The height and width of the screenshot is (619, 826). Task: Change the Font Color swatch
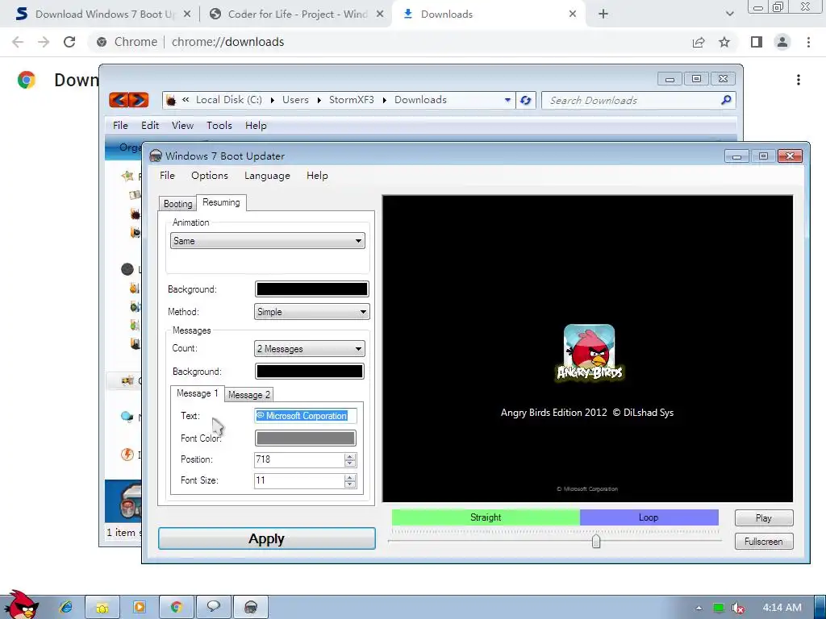[x=305, y=438]
